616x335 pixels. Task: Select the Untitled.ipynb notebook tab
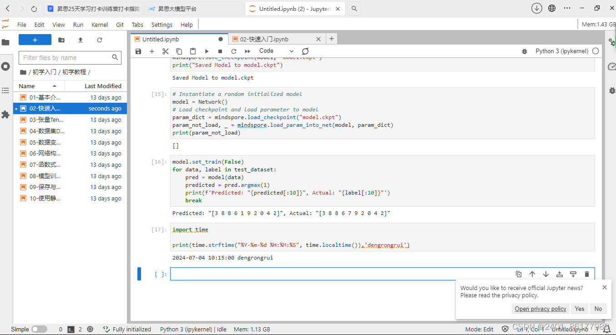180,39
